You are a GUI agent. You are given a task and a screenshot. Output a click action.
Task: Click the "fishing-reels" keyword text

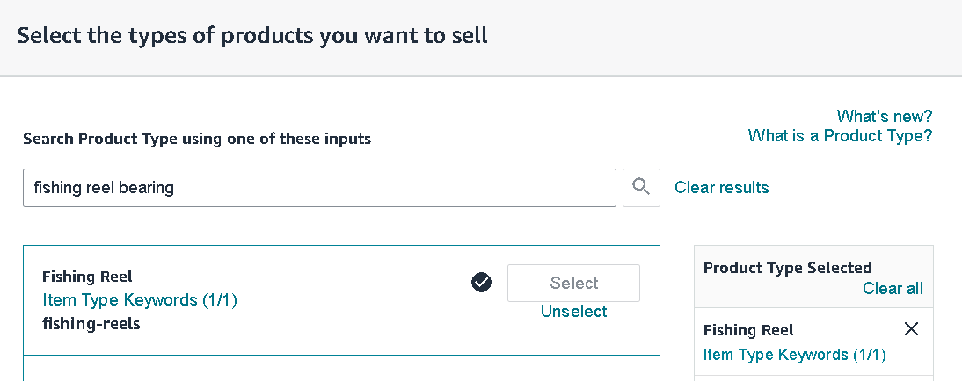click(x=91, y=323)
